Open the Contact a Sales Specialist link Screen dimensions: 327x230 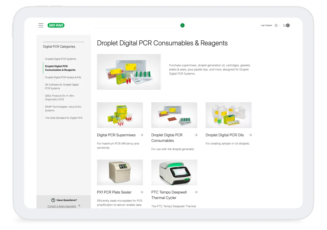pos(62,206)
